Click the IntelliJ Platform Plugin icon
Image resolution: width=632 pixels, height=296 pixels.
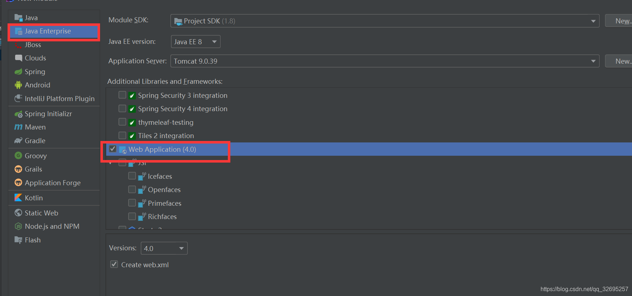[18, 99]
